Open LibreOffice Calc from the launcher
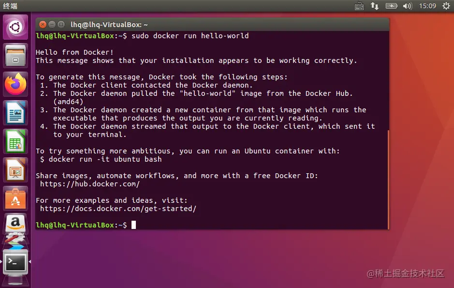 tap(15, 141)
